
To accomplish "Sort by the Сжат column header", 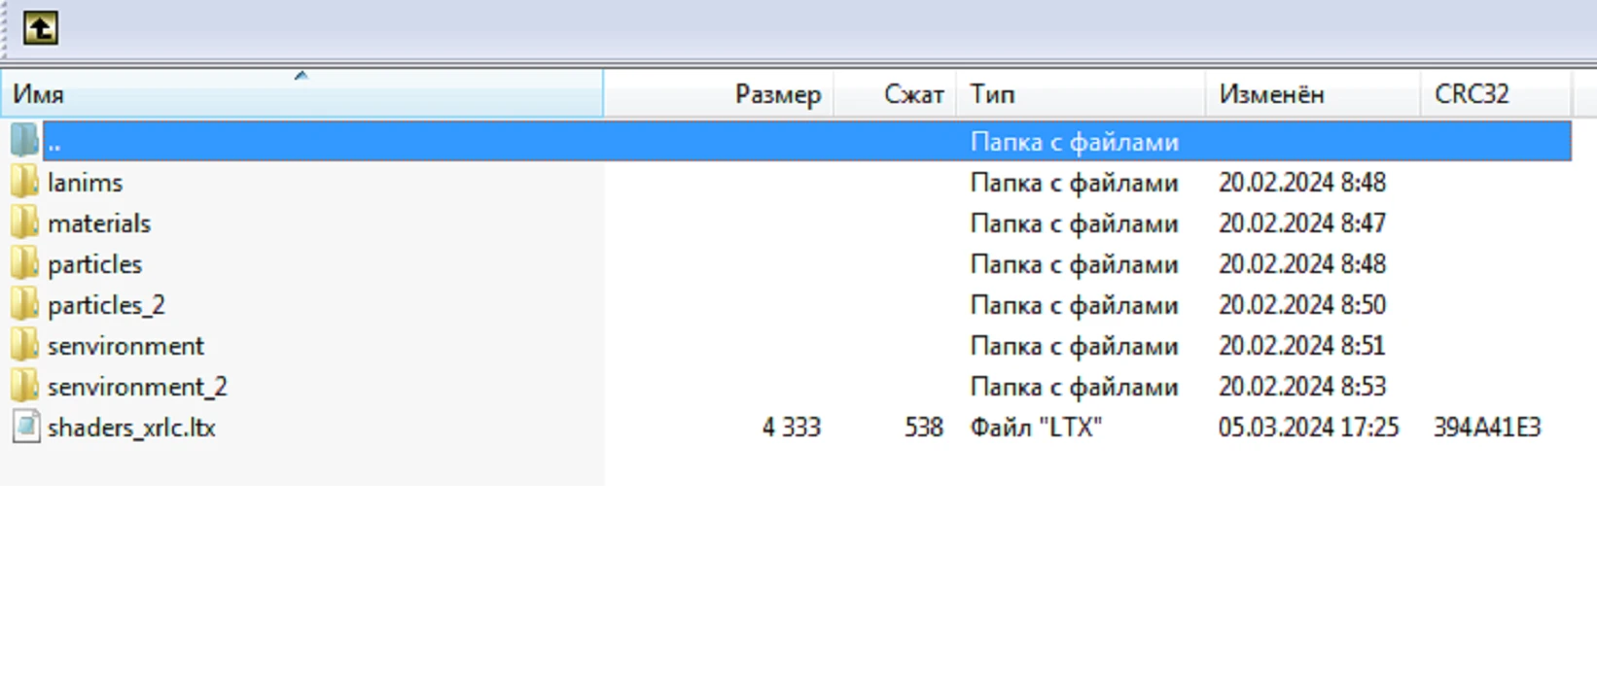I will point(895,94).
